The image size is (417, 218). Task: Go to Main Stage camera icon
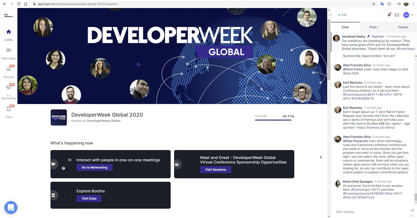(x=9, y=50)
